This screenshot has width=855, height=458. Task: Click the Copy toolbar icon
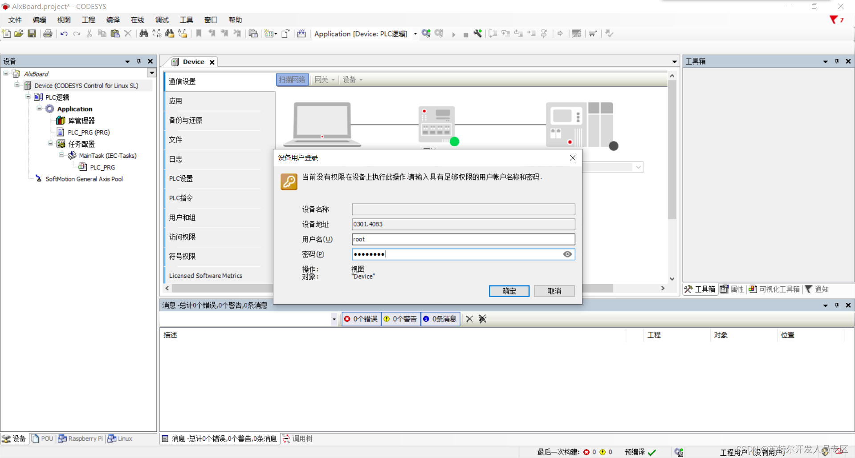point(102,33)
